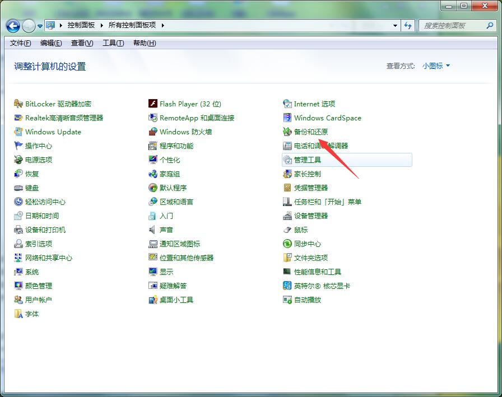Click the 电源选项 icon
Image resolution: width=502 pixels, height=397 pixels.
(18, 160)
